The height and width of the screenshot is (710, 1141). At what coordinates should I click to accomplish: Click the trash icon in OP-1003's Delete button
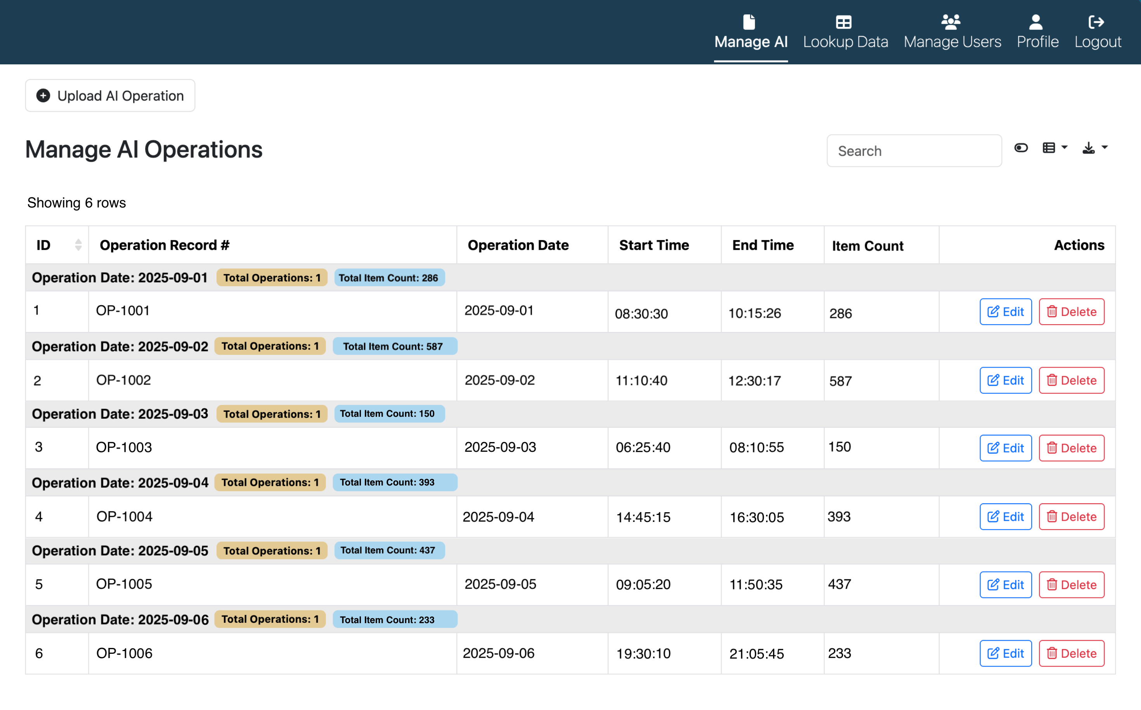(x=1052, y=447)
